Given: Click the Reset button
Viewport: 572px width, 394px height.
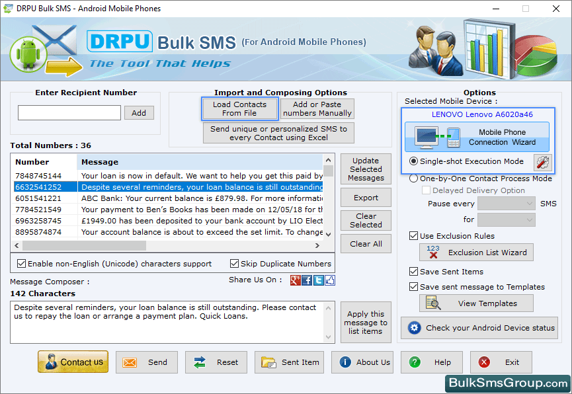Looking at the screenshot, I should click(x=216, y=362).
